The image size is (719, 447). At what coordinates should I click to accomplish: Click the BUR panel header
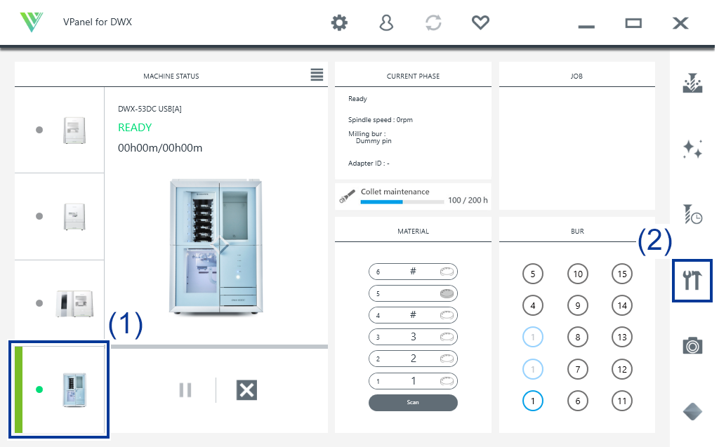point(577,231)
